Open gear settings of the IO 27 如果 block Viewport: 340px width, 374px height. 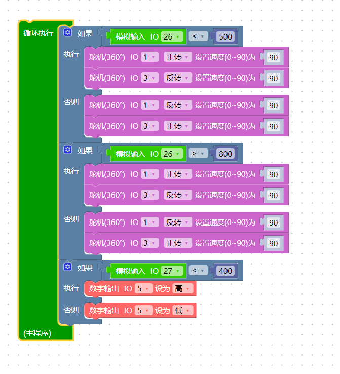click(x=68, y=267)
